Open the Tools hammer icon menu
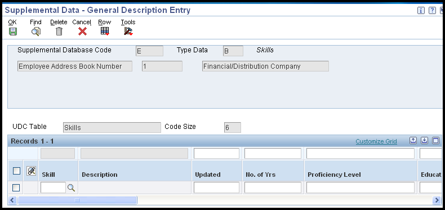This screenshot has width=445, height=210. pyautogui.click(x=128, y=31)
